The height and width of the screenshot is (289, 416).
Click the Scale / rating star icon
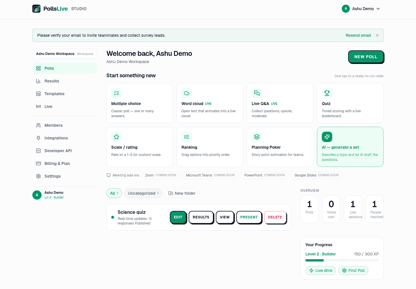coord(116,137)
